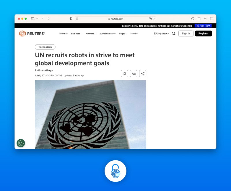Open the Legal menu

pos(123,34)
